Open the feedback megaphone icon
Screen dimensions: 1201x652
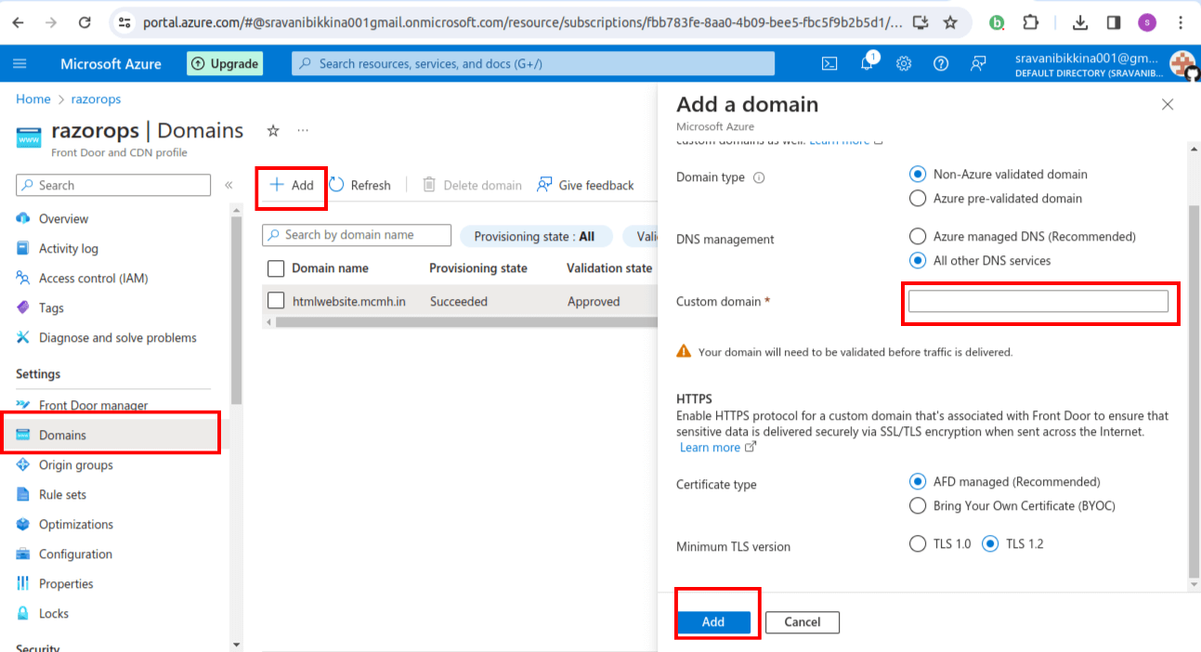point(978,63)
